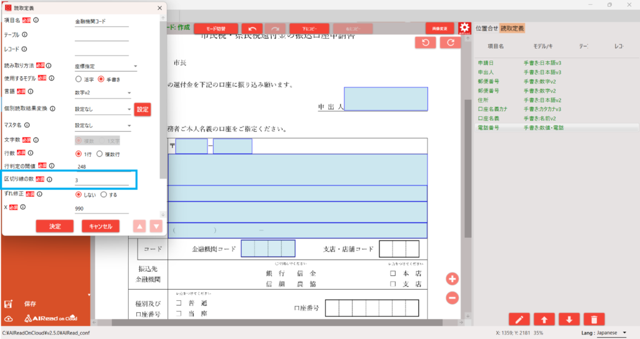Zoom out with the minus button

[452, 298]
